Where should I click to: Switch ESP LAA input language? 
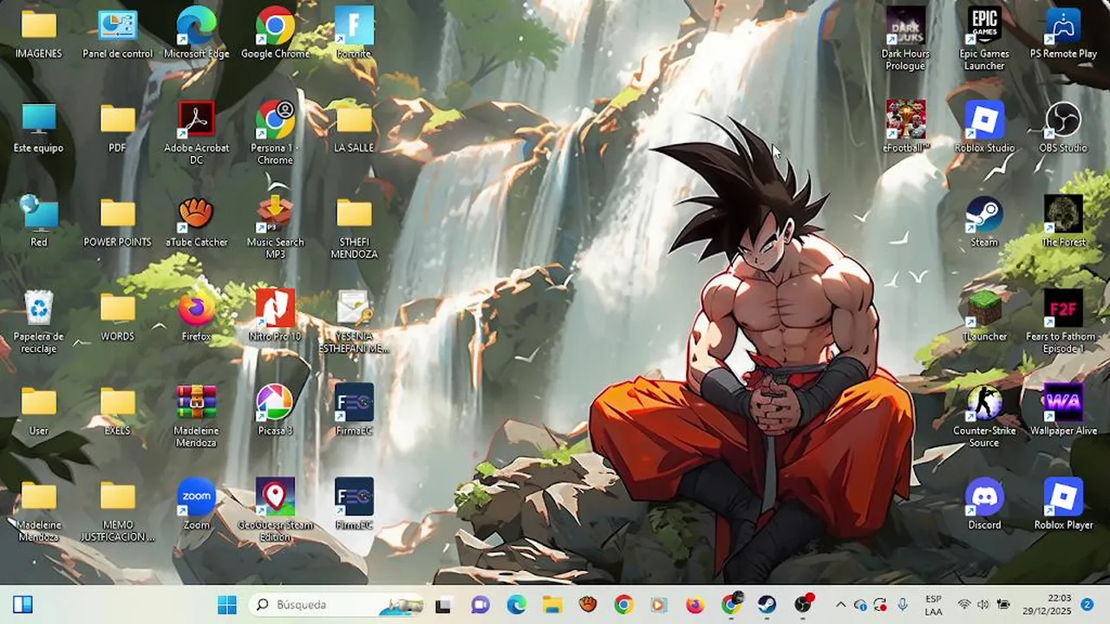click(x=934, y=604)
